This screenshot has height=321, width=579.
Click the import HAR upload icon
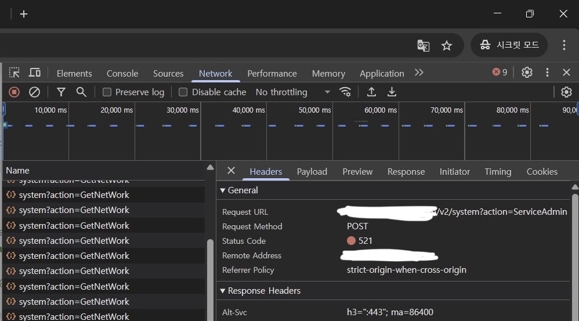coord(371,92)
